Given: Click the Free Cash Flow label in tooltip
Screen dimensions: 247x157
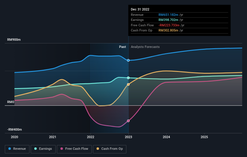Looking at the screenshot, I should [142, 25].
